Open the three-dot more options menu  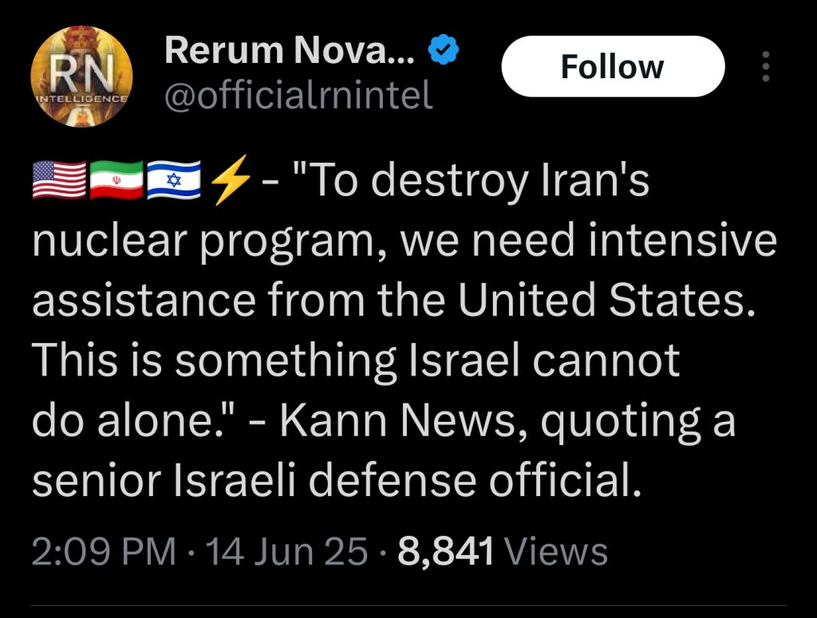click(765, 66)
